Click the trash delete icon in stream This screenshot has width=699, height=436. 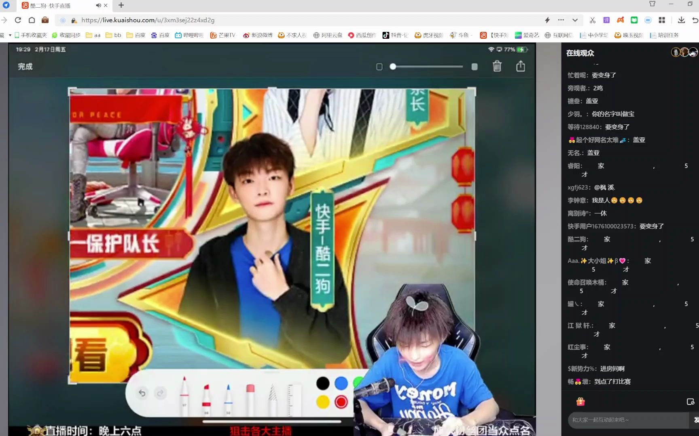pyautogui.click(x=497, y=66)
